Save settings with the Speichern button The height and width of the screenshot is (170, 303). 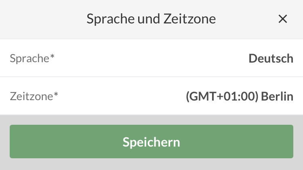151,142
